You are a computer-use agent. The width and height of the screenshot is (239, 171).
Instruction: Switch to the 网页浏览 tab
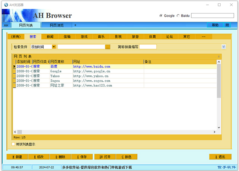(57, 25)
